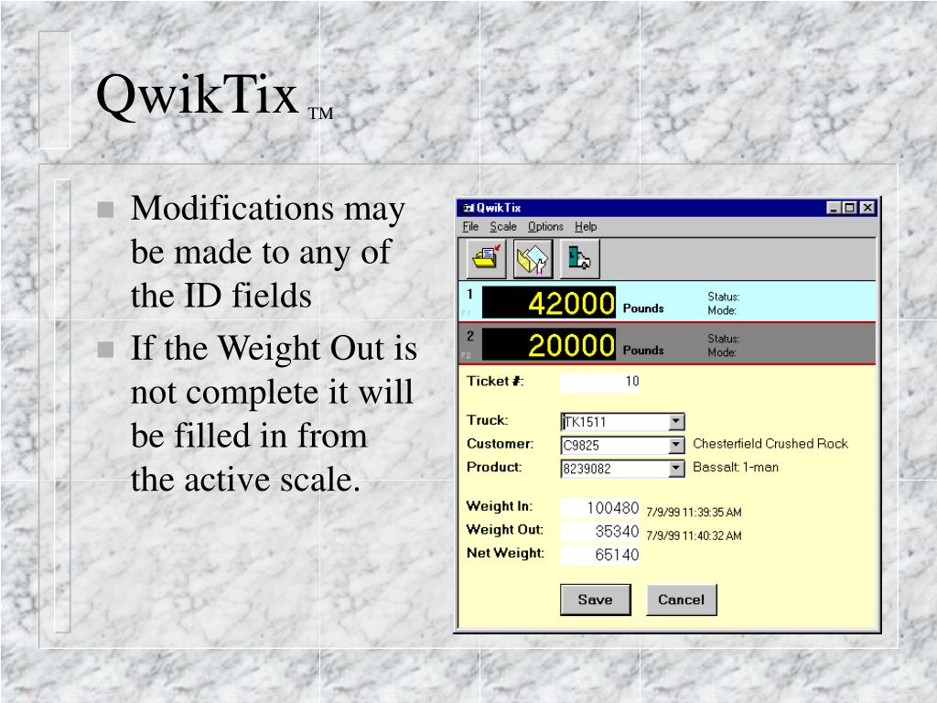The height and width of the screenshot is (703, 937).
Task: Save the ticket
Action: (595, 600)
